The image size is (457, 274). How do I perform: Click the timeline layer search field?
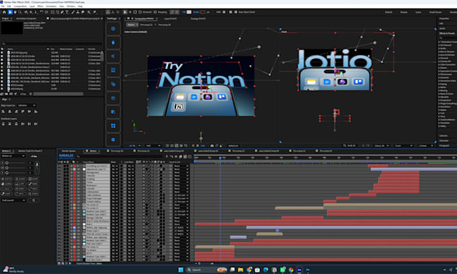(120, 157)
